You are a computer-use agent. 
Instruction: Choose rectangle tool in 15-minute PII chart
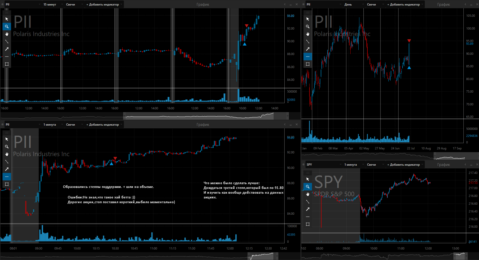[7, 64]
